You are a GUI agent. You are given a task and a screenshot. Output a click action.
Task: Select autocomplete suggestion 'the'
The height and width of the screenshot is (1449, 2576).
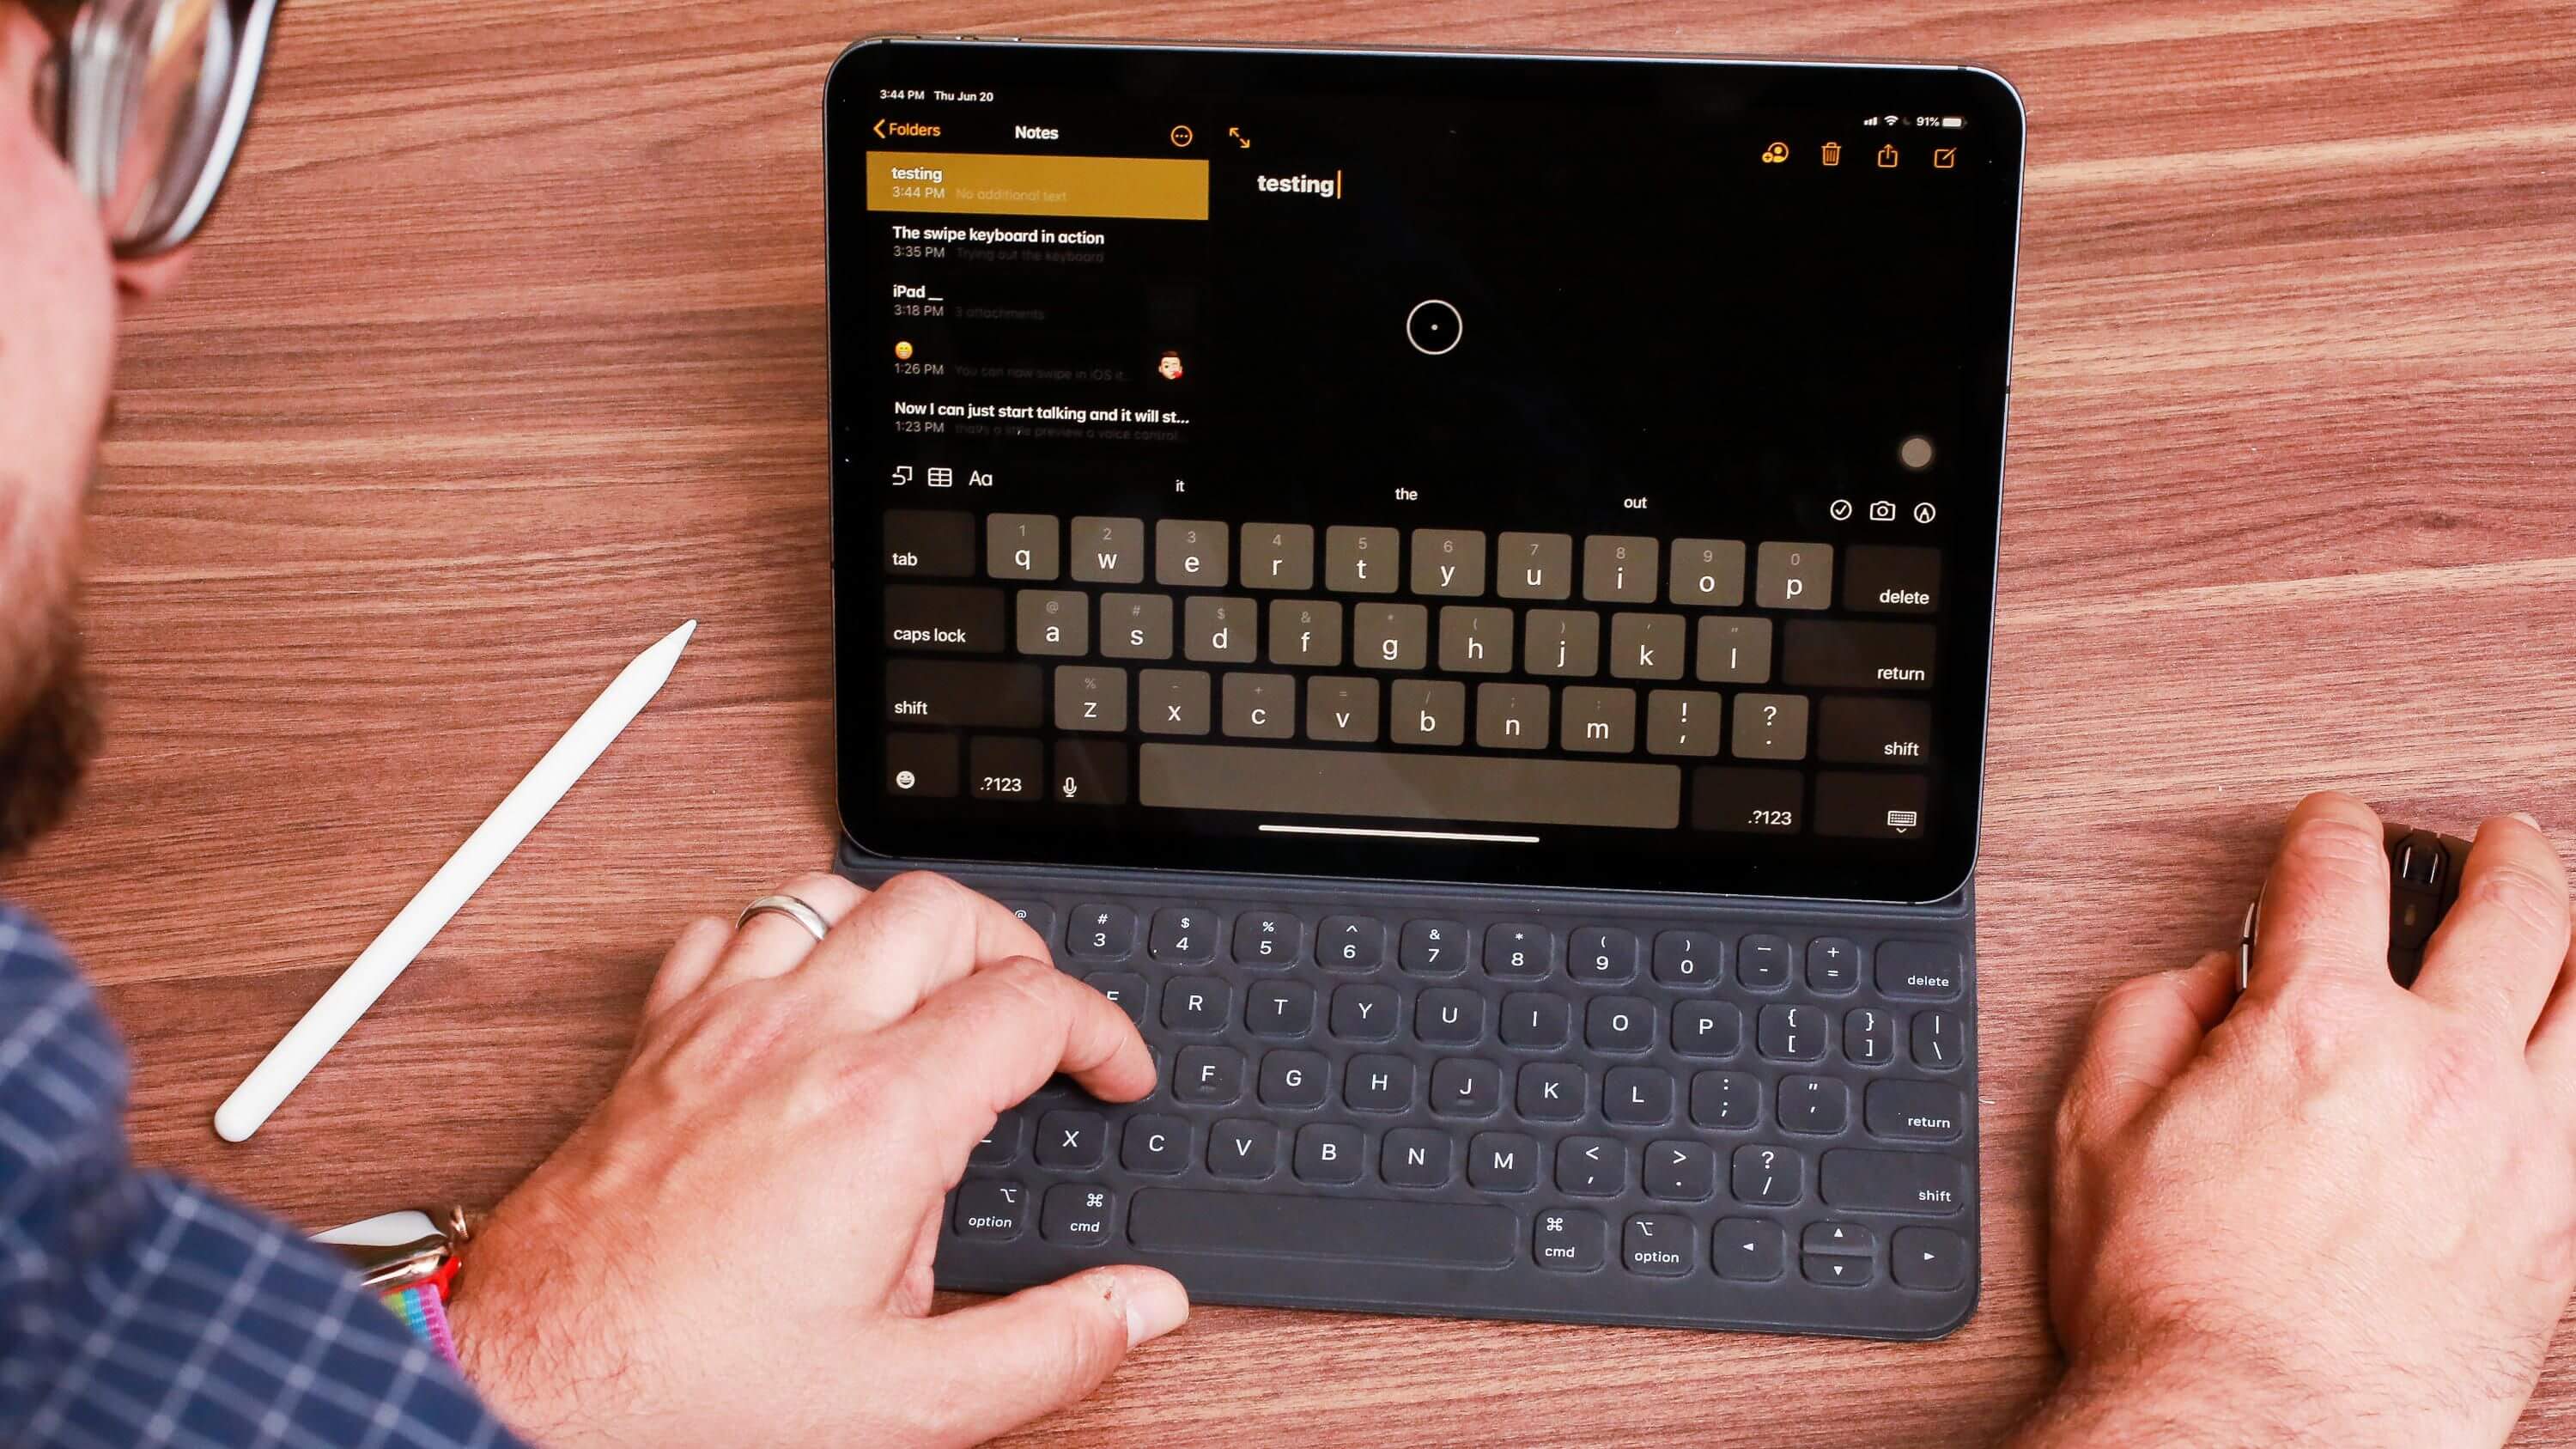coord(1408,492)
